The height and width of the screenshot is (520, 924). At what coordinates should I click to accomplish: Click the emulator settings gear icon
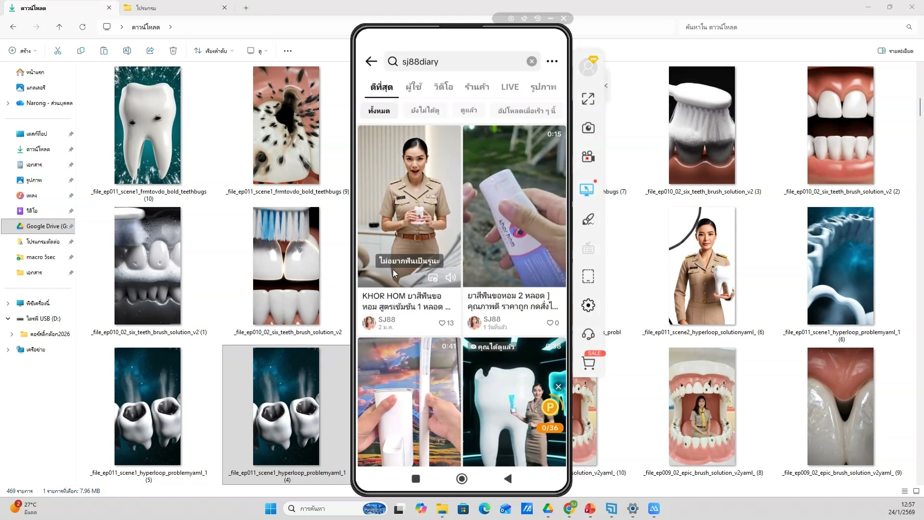point(588,305)
